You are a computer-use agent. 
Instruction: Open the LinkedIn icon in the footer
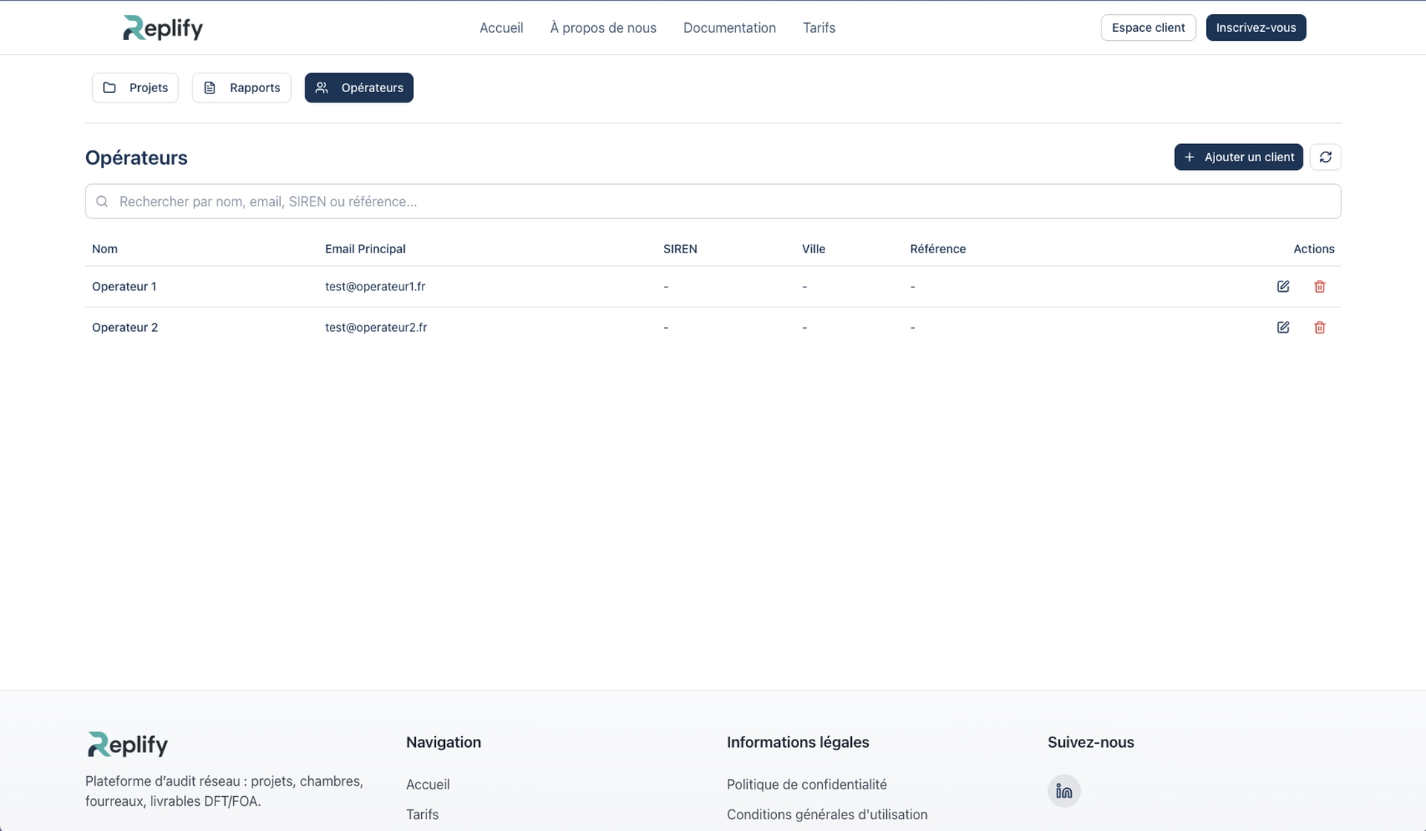(1063, 790)
